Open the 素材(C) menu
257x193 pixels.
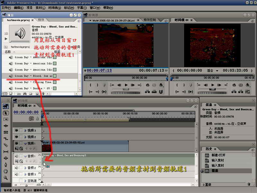point(40,8)
